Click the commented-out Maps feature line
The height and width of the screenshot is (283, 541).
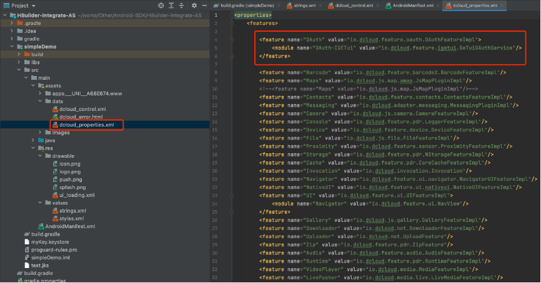tap(369, 89)
